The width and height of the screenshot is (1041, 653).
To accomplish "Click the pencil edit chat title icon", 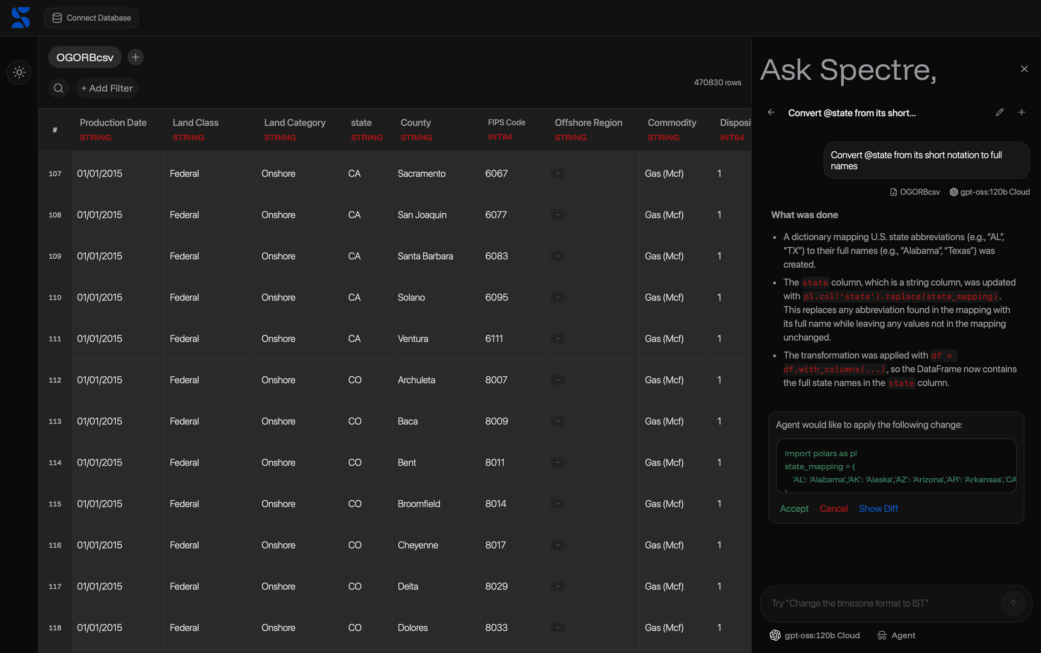I will tap(999, 112).
